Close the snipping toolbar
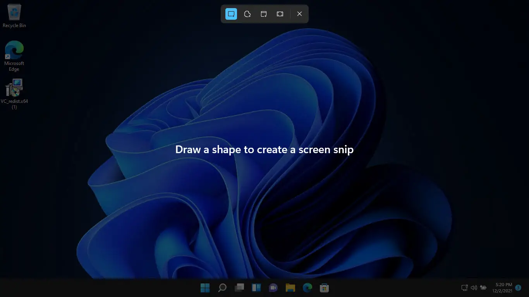Screen dimensions: 529x297 pyautogui.click(x=299, y=14)
